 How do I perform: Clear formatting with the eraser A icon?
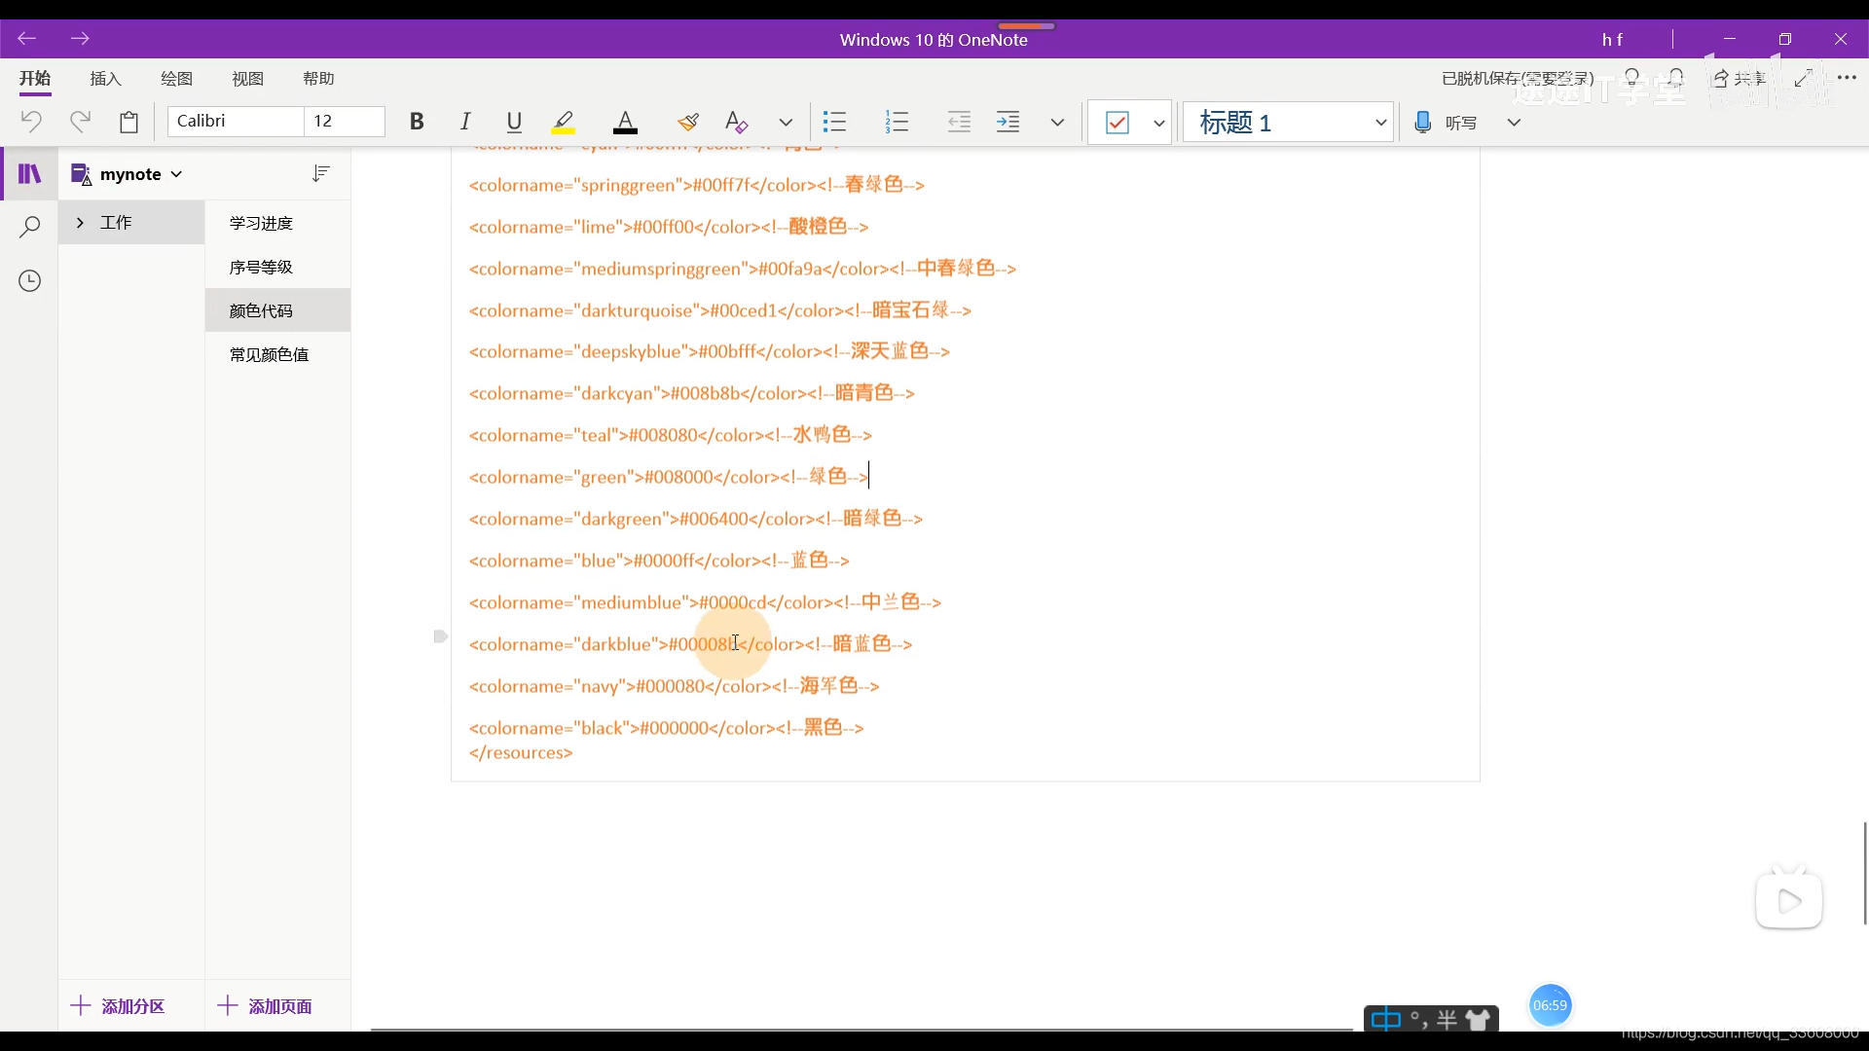click(x=737, y=122)
